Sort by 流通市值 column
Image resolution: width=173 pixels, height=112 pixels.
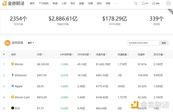click(107, 54)
